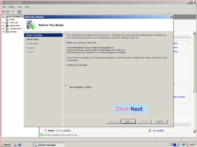
Task: Click the green refresh icon in the status line
Action: tap(42, 135)
